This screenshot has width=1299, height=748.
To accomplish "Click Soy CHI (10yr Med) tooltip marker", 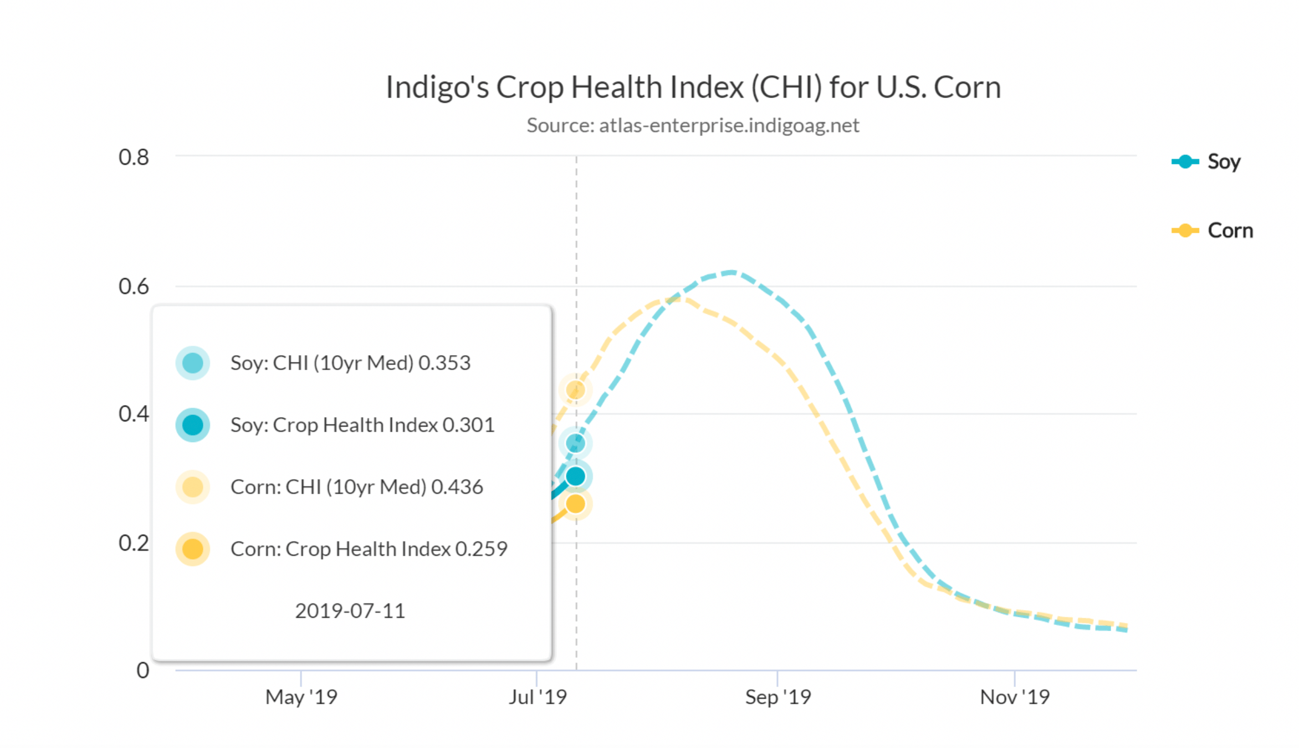I will coord(193,363).
